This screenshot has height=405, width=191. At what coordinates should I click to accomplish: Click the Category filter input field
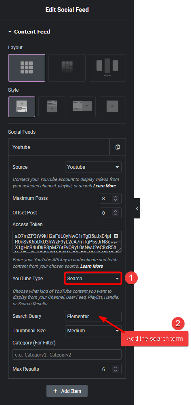click(x=67, y=355)
